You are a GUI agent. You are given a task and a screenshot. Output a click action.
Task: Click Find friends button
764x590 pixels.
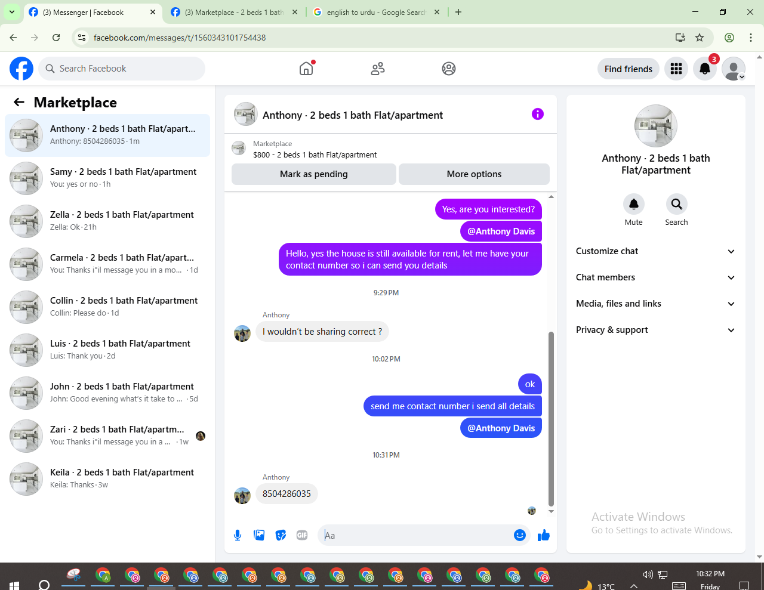[629, 69]
